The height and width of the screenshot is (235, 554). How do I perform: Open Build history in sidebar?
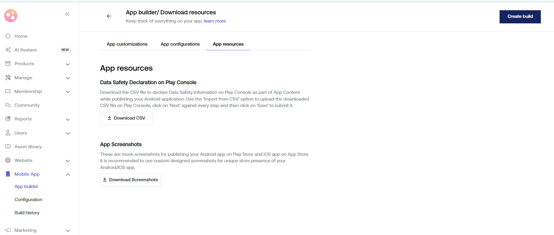(x=27, y=213)
